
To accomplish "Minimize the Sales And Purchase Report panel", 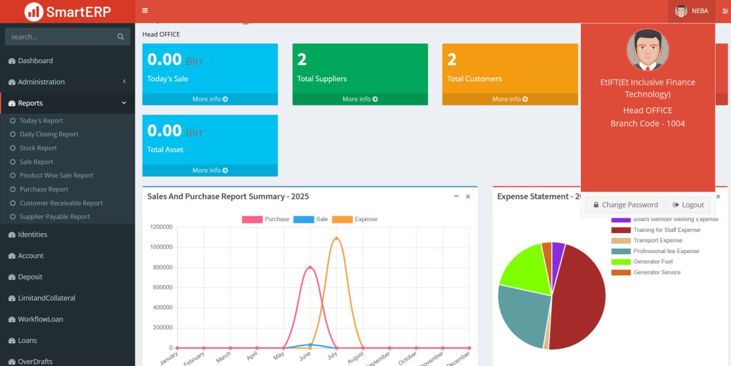I will [456, 196].
